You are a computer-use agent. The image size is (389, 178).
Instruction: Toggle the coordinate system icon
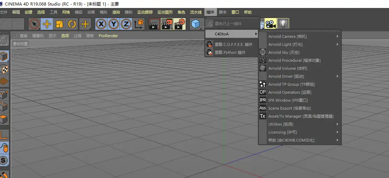point(139,24)
